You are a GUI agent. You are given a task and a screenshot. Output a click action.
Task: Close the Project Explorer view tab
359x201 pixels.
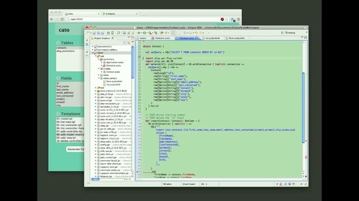(x=113, y=38)
